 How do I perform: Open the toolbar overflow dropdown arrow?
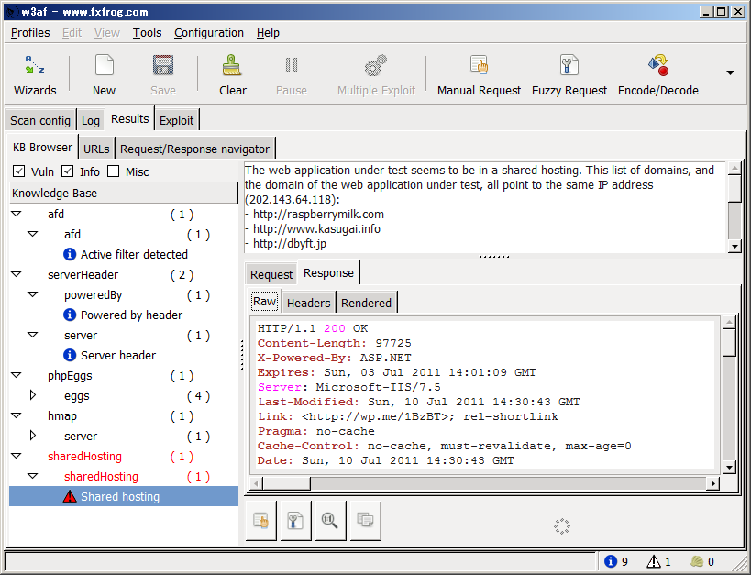coord(731,73)
